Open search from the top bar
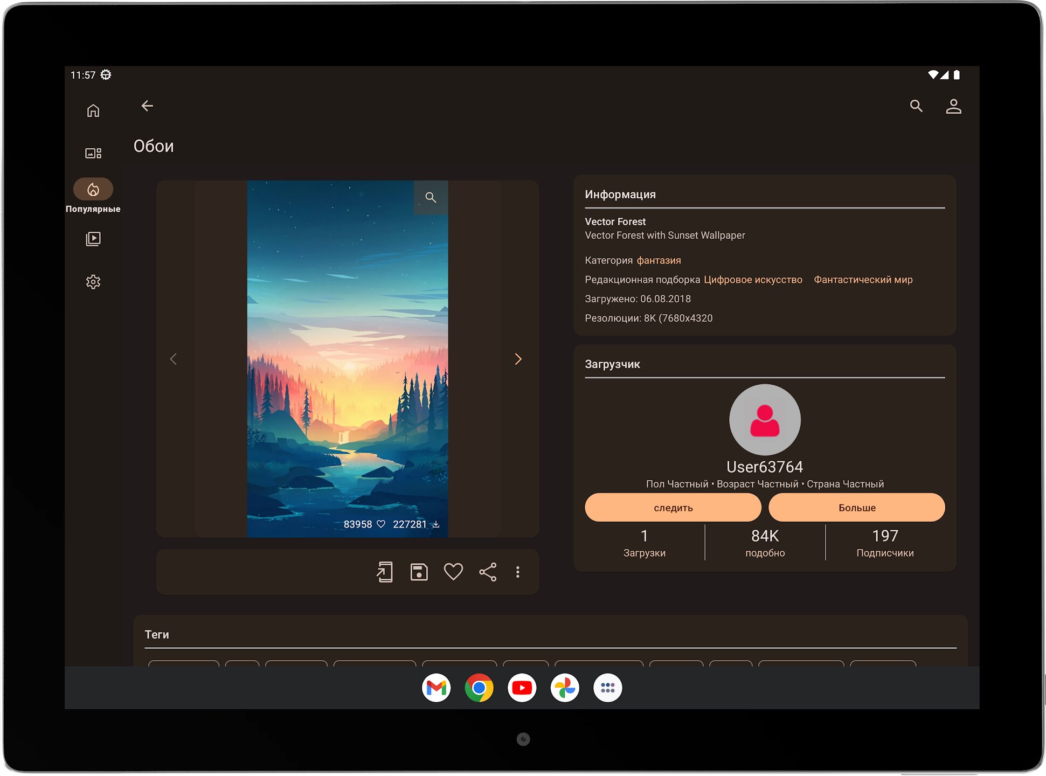Screen dimensions: 1046x776 [x=916, y=106]
